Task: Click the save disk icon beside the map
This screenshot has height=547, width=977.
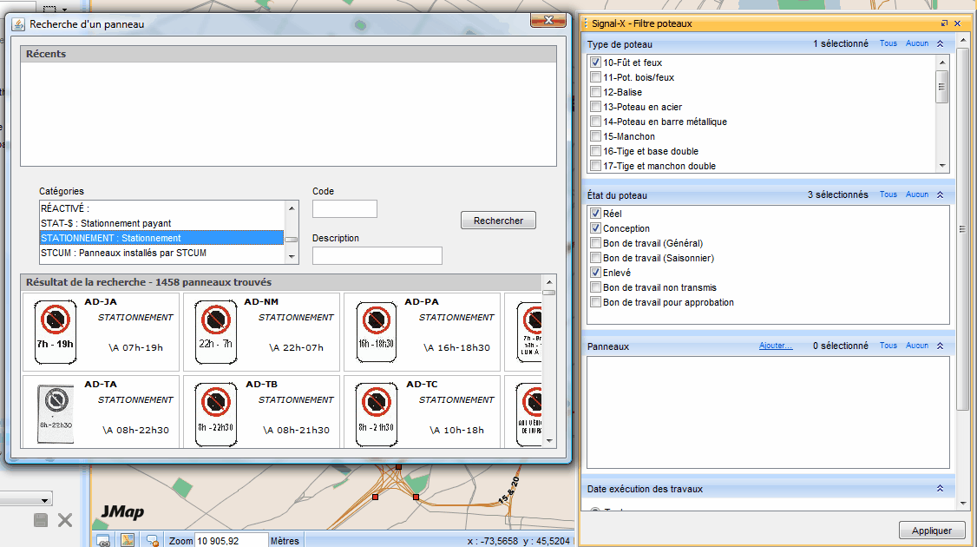Action: tap(41, 520)
